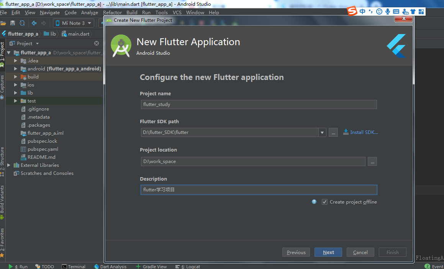Navigate forward with the right arrow icon

click(44, 23)
